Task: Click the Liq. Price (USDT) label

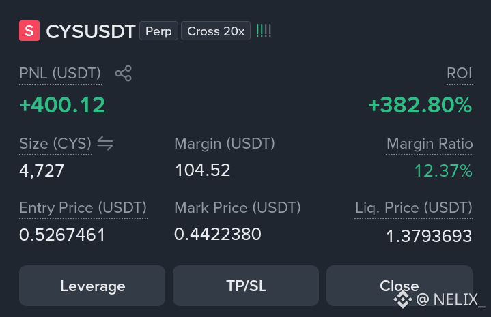Action: tap(414, 208)
